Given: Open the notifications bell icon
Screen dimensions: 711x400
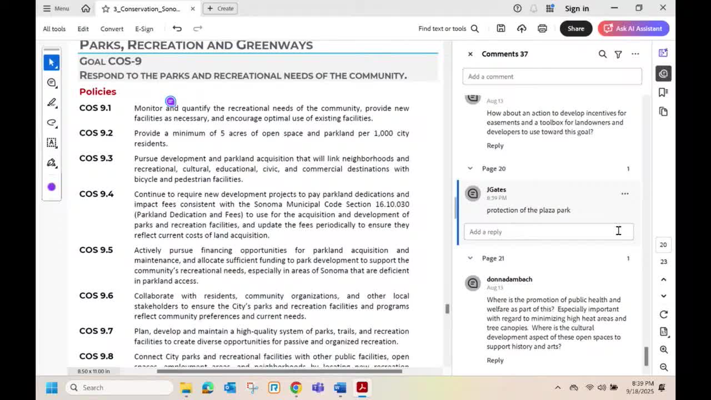Looking at the screenshot, I should pyautogui.click(x=534, y=8).
